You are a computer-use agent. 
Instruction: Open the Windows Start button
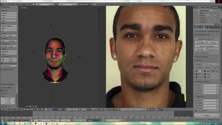tap(2, 123)
